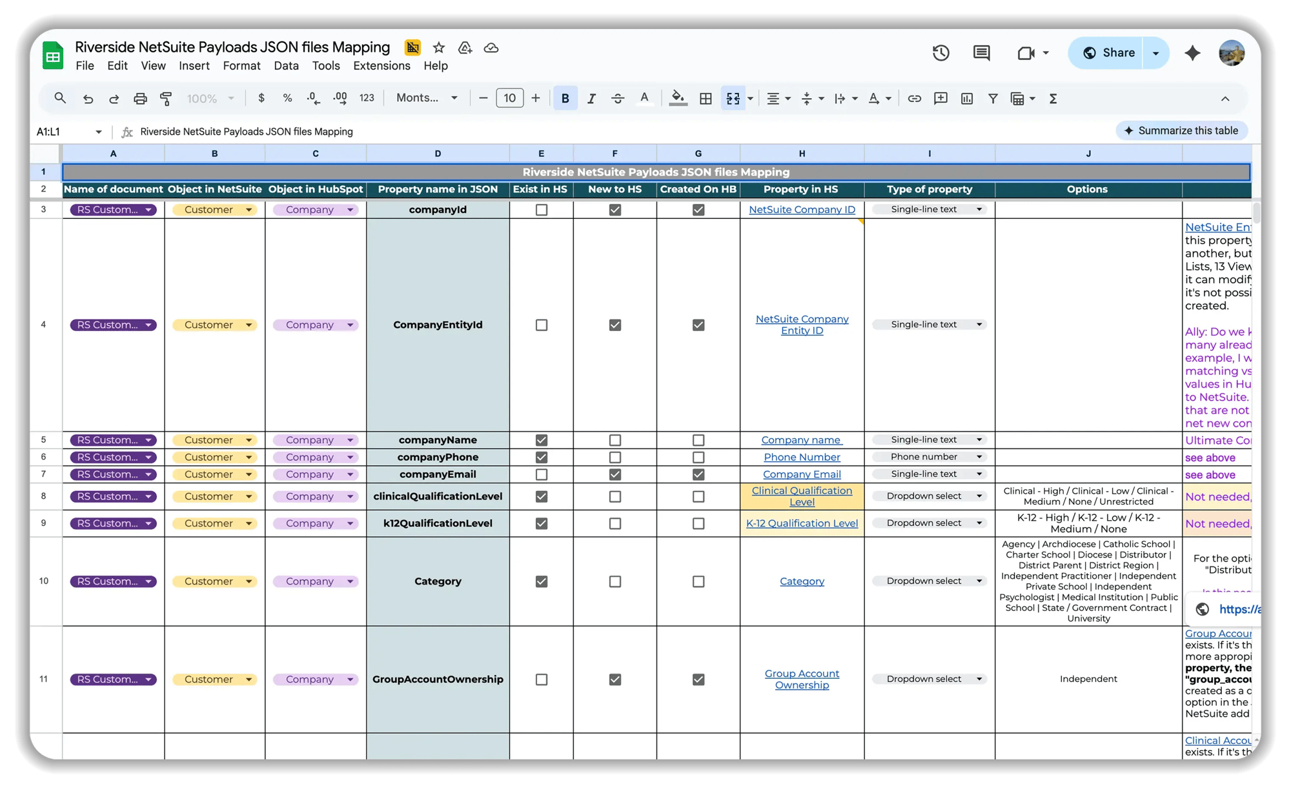1291x793 pixels.
Task: Uncheck New to HS for companyEmail
Action: click(x=615, y=474)
